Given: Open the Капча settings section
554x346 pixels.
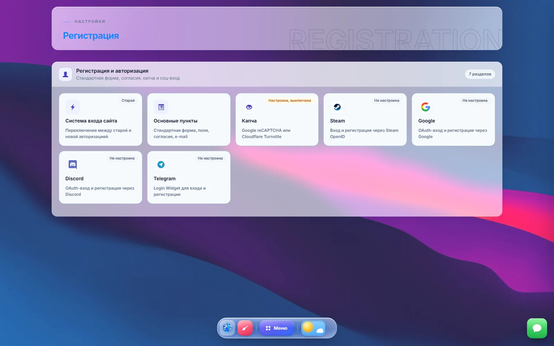Looking at the screenshot, I should 277,119.
